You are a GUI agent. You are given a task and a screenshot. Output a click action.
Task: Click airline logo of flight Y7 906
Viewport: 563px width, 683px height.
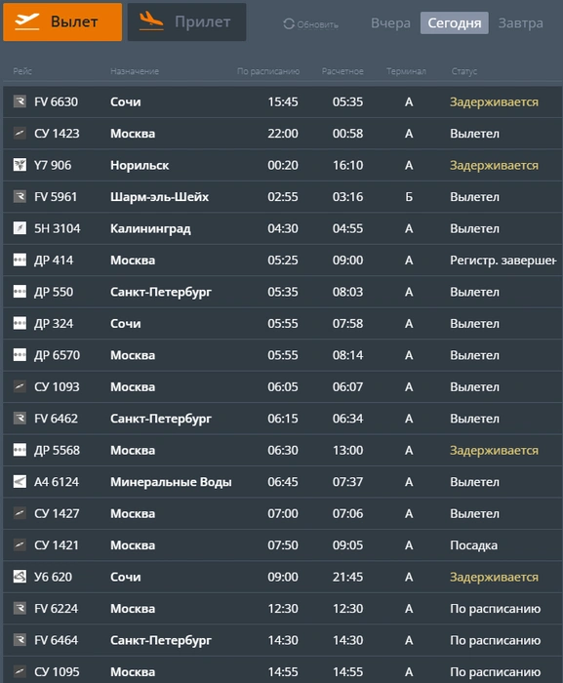(x=20, y=165)
